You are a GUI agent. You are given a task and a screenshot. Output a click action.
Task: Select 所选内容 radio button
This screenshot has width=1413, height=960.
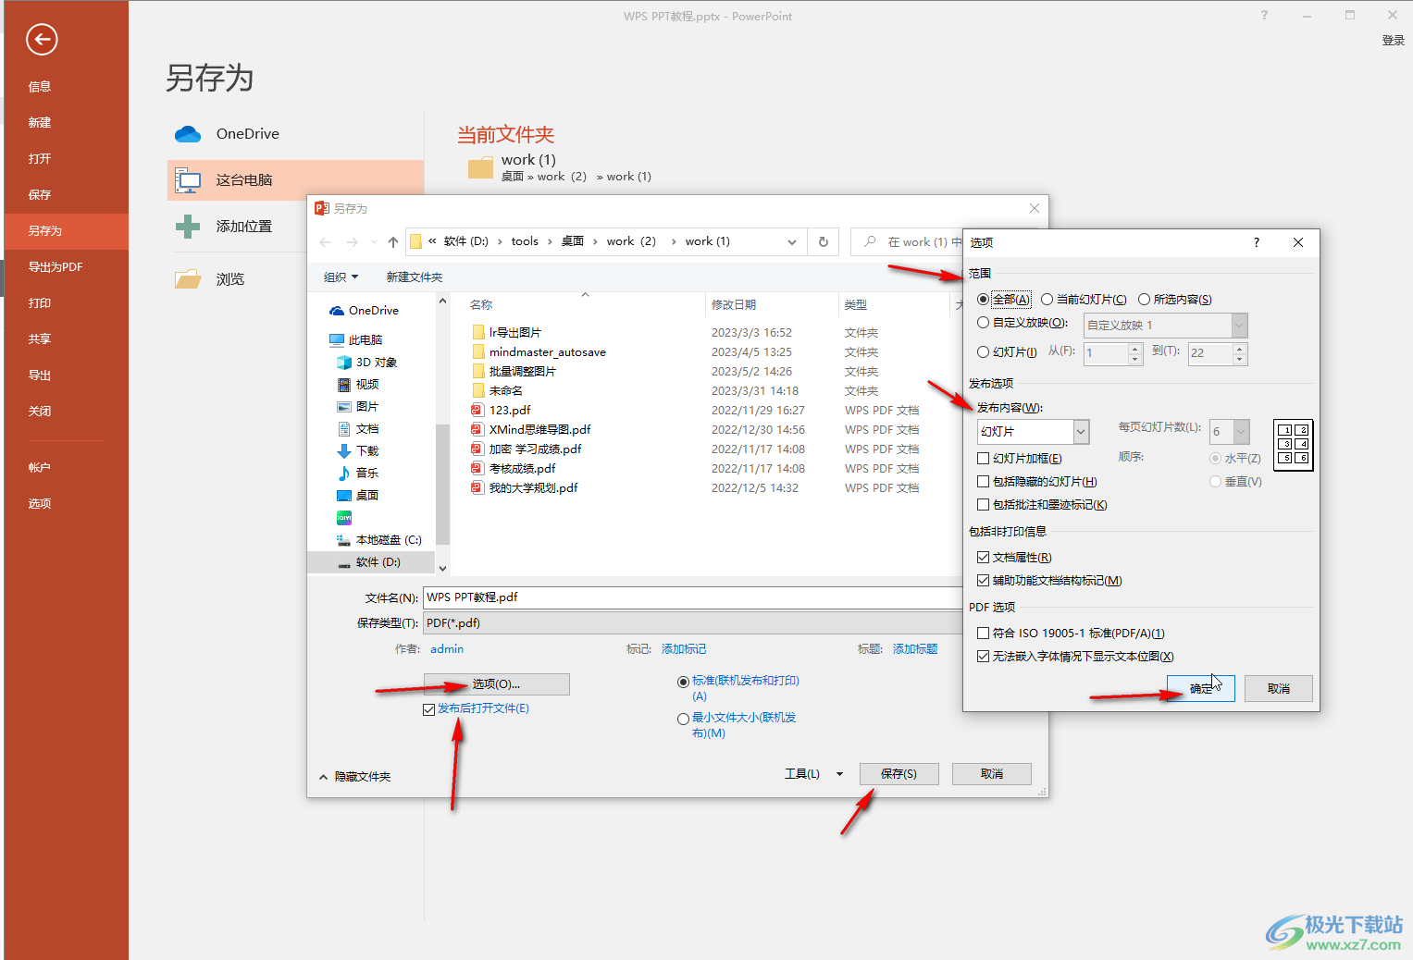click(x=1145, y=300)
